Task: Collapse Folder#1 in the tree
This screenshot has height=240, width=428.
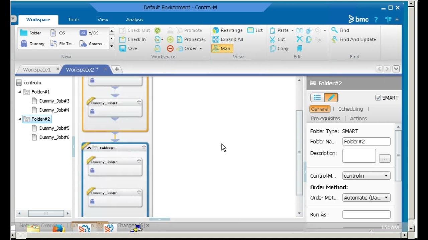Action: 19,92
